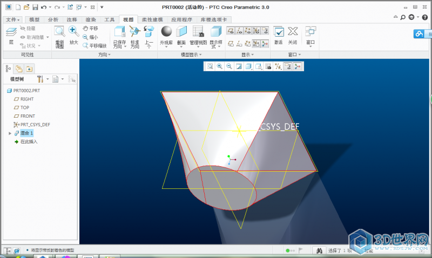Open the model tree settings dropdown arrow

48,79
